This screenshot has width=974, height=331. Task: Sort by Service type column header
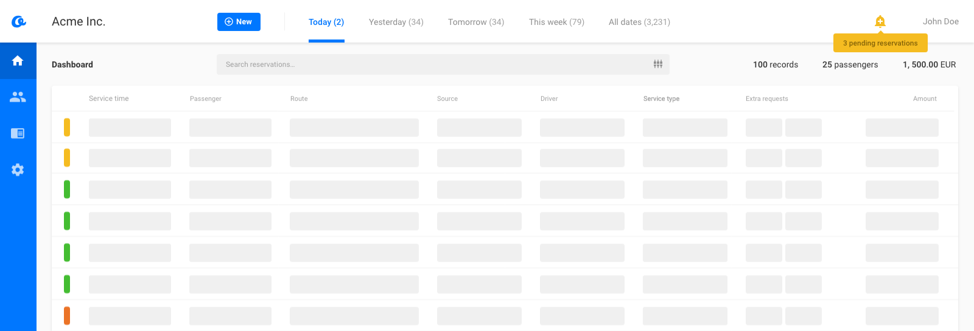pyautogui.click(x=661, y=98)
